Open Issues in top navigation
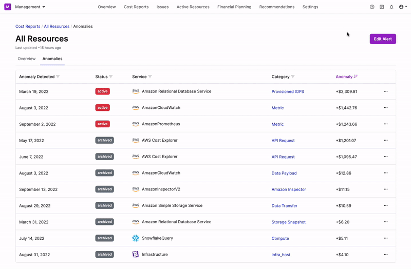This screenshot has width=411, height=269. coord(162,7)
